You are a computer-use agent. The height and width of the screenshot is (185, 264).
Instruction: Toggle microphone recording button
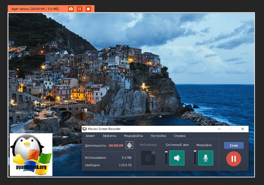click(206, 158)
